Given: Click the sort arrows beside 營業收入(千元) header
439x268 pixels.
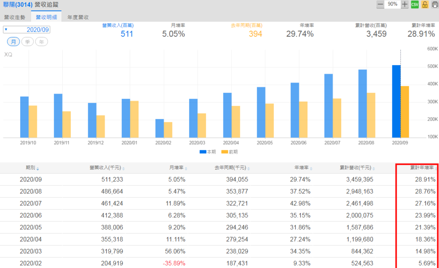Looking at the screenshot, I should (x=123, y=169).
